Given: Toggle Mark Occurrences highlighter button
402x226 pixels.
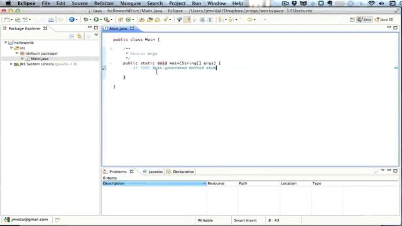Looking at the screenshot, I should [x=187, y=19].
